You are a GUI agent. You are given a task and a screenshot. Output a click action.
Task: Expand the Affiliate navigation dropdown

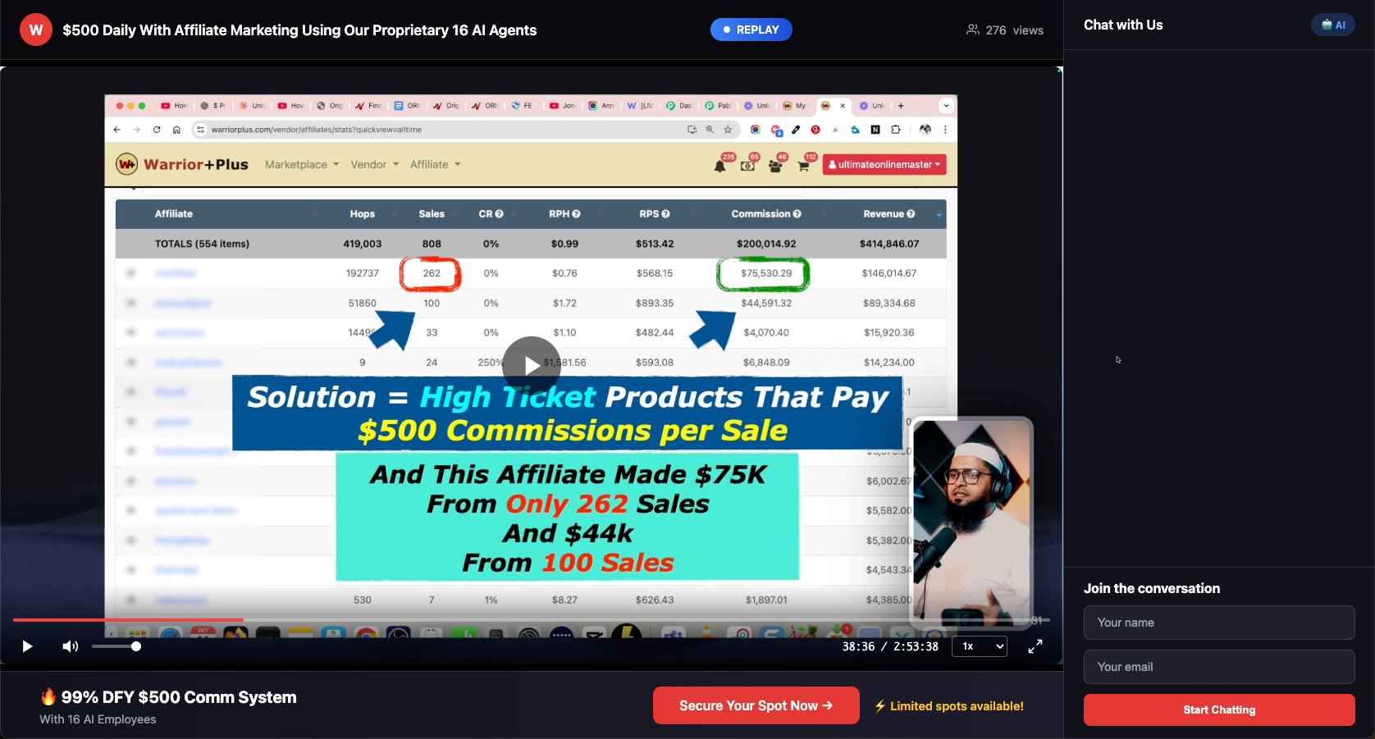tap(435, 164)
